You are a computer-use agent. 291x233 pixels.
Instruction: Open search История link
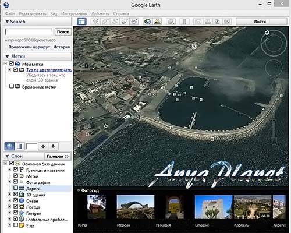(x=62, y=47)
